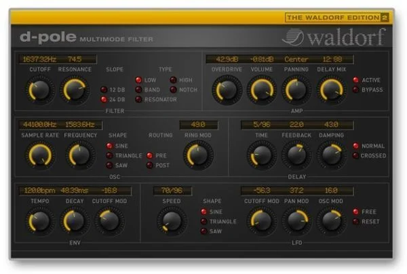Click the 37.2 pan mod readout

(x=296, y=191)
